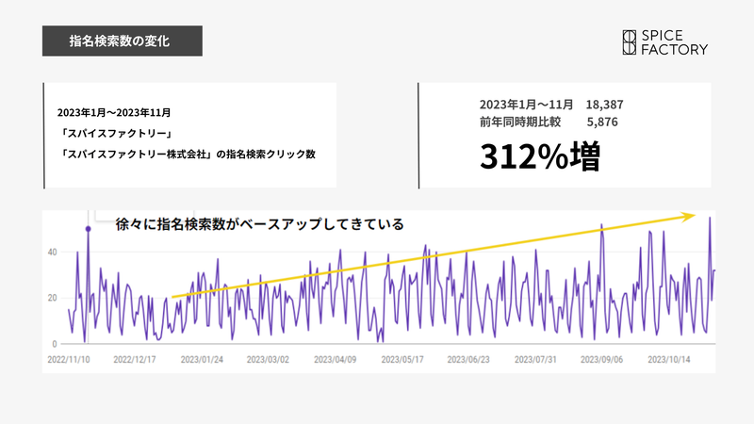Click the SPICE FACTORY wordmark text
This screenshot has width=754, height=424.
[x=674, y=42]
